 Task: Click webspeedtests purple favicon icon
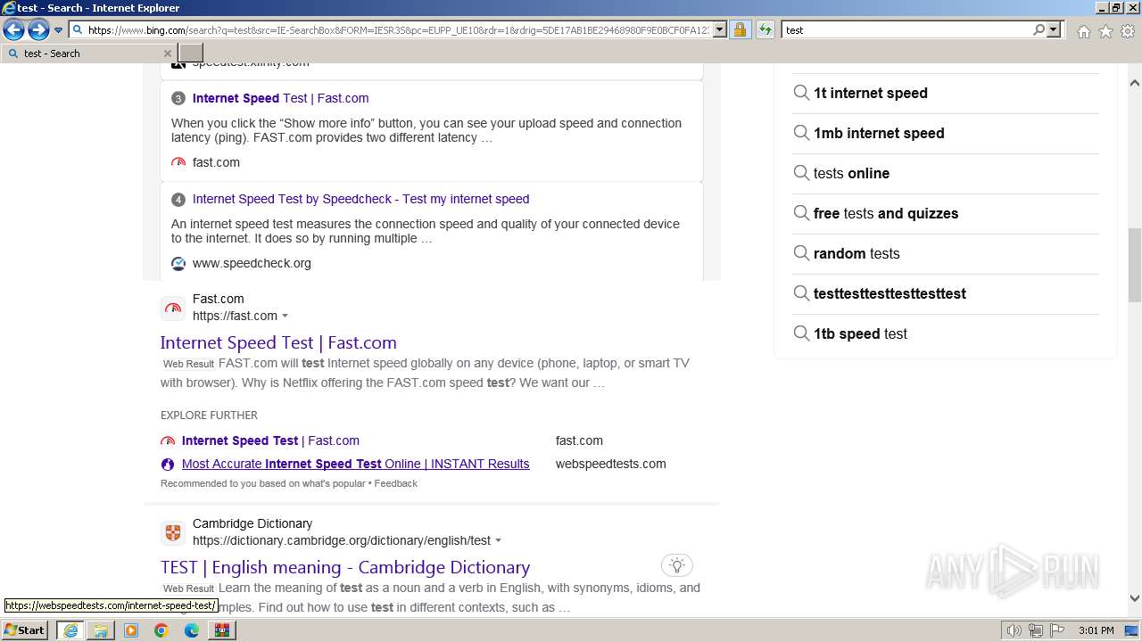tap(168, 464)
